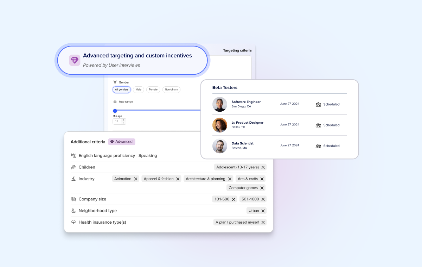Click the Neighborhood type label
Image resolution: width=422 pixels, height=267 pixels.
(98, 211)
